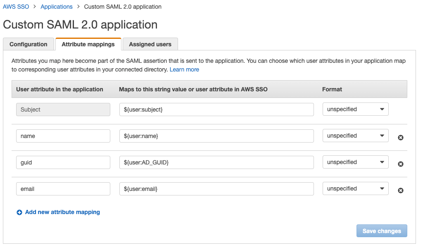This screenshot has height=250, width=423.
Task: Open the Learn more link
Action: 184,70
